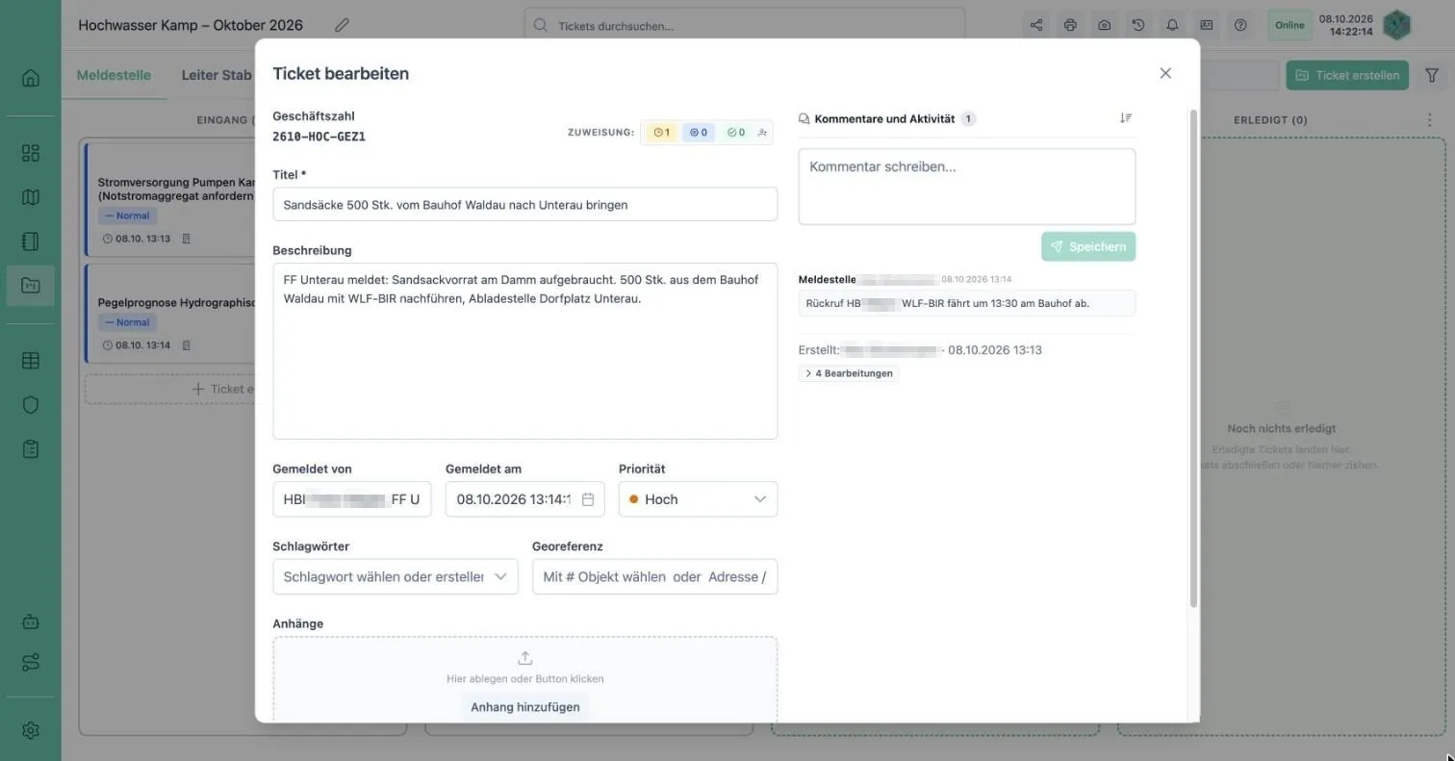The image size is (1455, 761).
Task: Open the home icon in the sidebar
Action: coord(31,78)
